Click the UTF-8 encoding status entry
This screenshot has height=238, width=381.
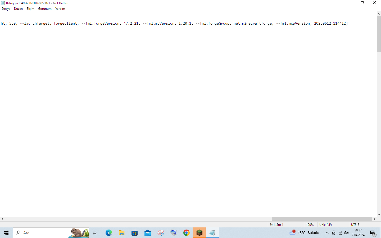click(x=355, y=225)
